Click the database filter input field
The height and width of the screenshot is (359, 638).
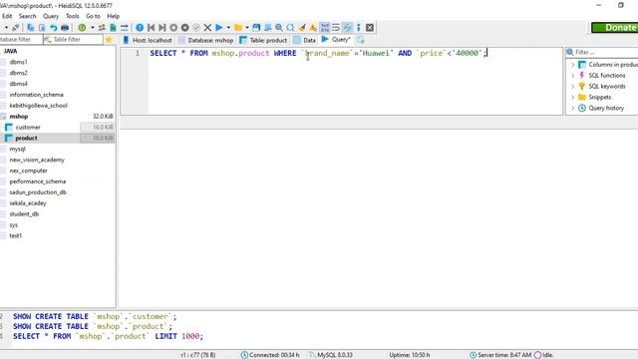coord(21,40)
